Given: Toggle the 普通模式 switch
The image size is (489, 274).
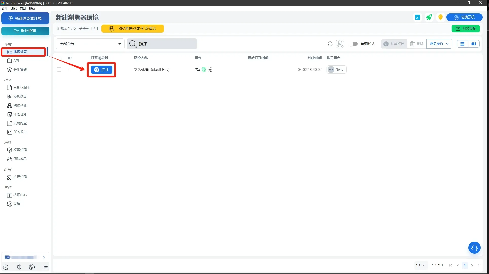Looking at the screenshot, I should point(354,44).
